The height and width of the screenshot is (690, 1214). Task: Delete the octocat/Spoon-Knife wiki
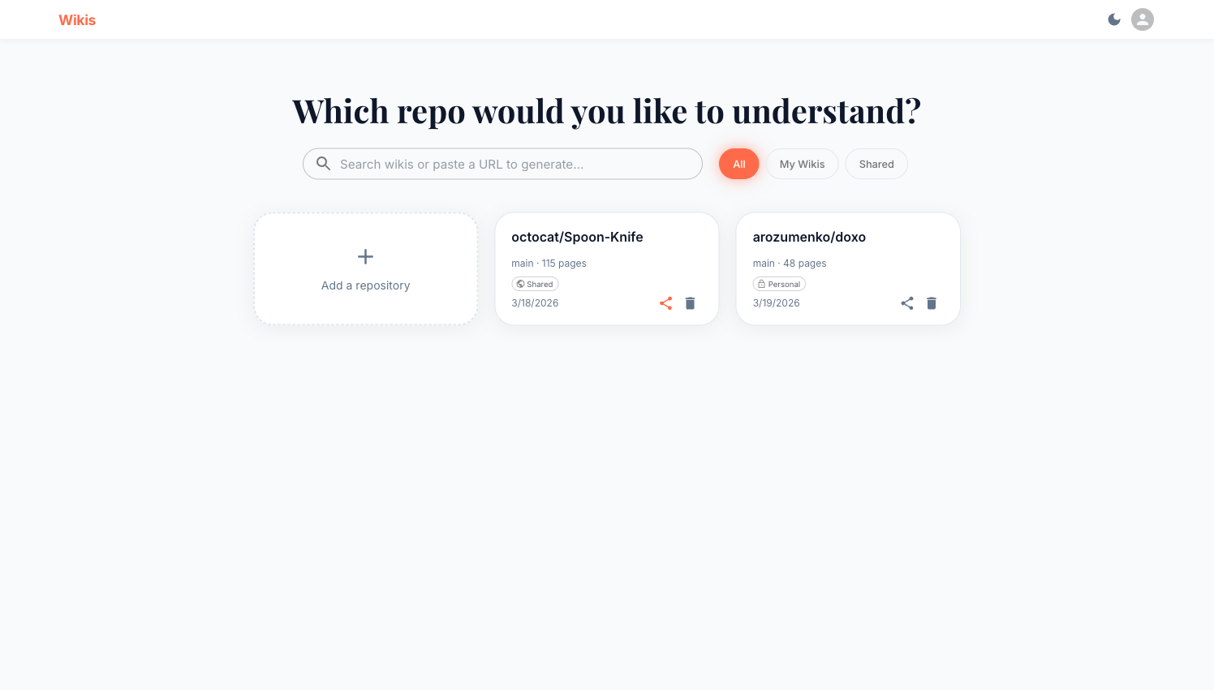(x=690, y=303)
